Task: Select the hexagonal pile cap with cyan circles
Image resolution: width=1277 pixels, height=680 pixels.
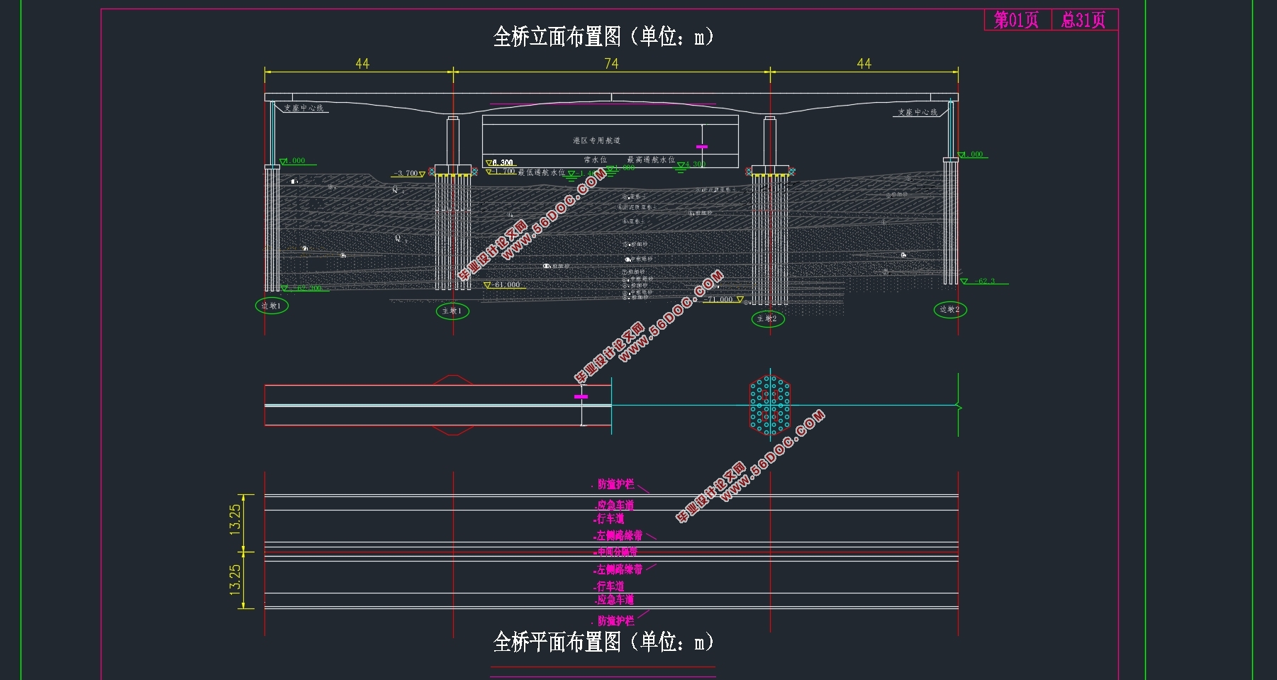Action: (x=770, y=405)
